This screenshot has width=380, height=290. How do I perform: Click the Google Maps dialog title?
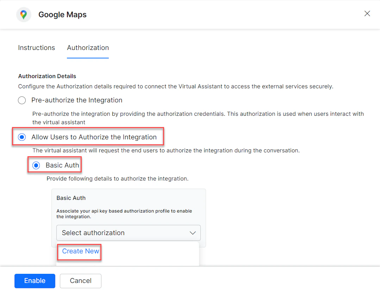click(62, 15)
